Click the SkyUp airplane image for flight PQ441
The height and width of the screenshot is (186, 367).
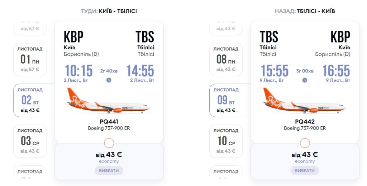coord(109,101)
